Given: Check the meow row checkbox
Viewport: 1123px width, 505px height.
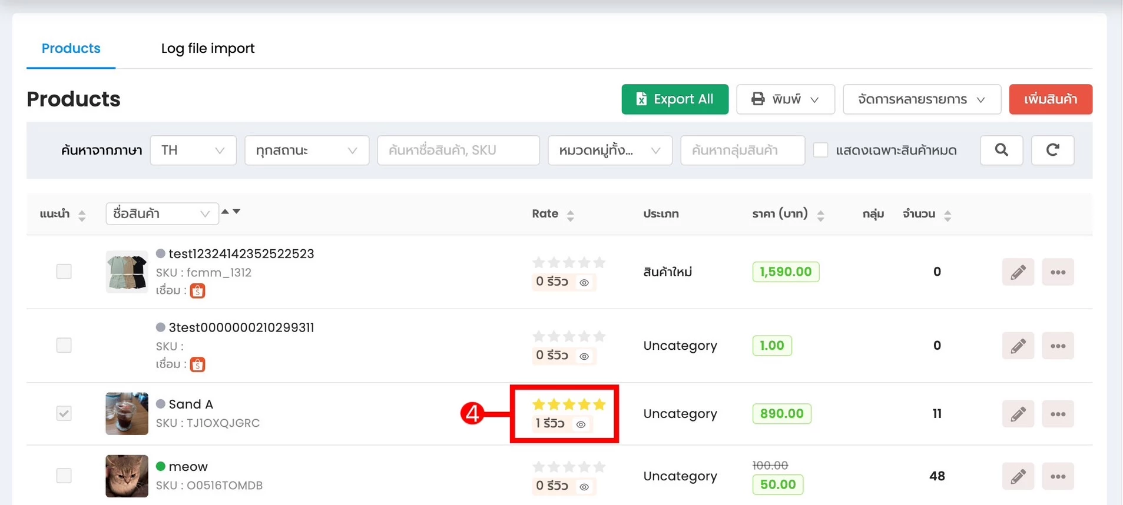Looking at the screenshot, I should click(x=64, y=476).
